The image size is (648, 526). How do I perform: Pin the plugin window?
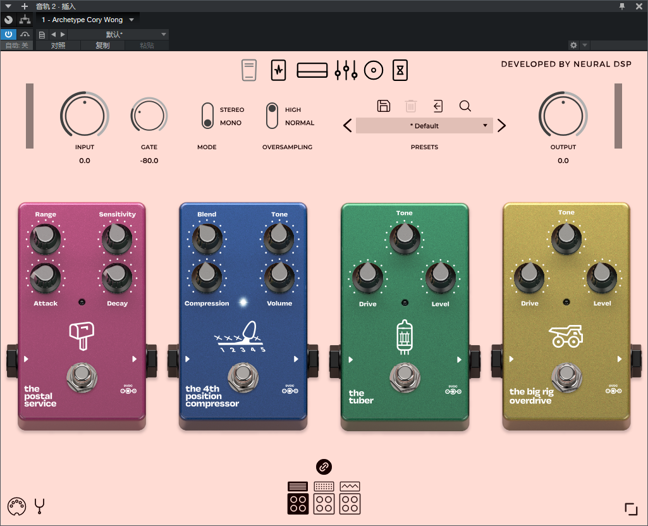point(622,6)
